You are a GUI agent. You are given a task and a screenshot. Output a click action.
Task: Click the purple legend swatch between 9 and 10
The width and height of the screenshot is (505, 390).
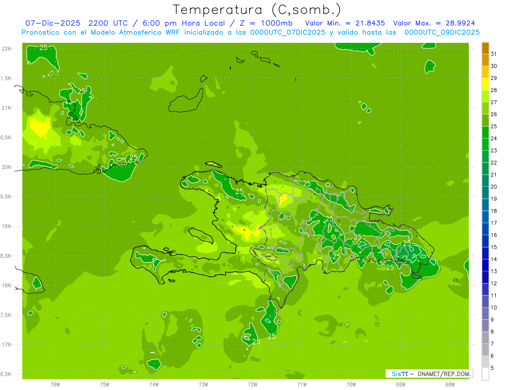(x=485, y=313)
